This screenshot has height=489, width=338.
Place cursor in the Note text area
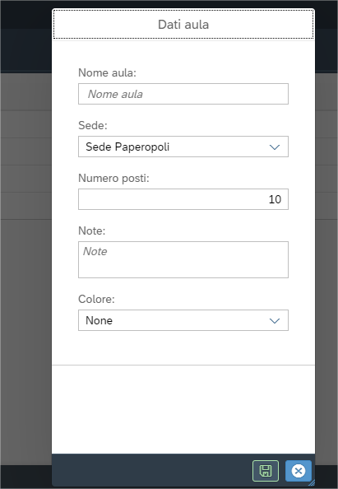pyautogui.click(x=183, y=260)
